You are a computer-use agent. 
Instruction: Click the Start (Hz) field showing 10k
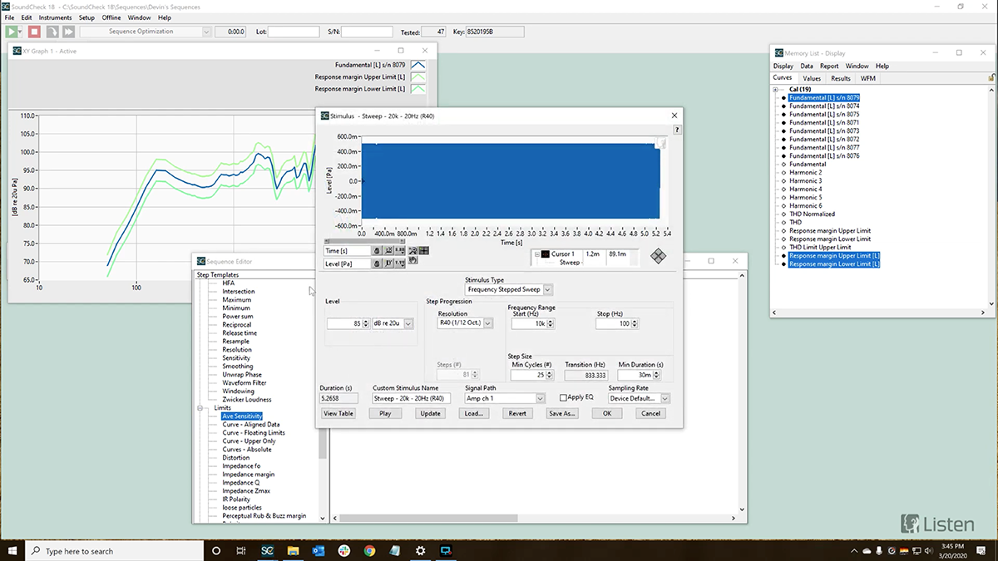click(x=529, y=323)
